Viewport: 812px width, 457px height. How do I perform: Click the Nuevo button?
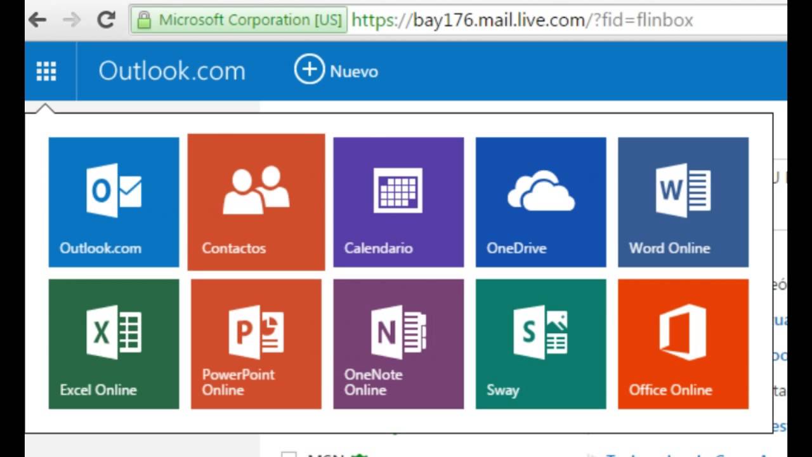pos(336,70)
